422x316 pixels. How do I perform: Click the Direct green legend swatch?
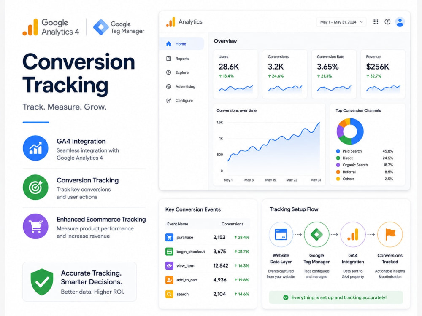[338, 158]
